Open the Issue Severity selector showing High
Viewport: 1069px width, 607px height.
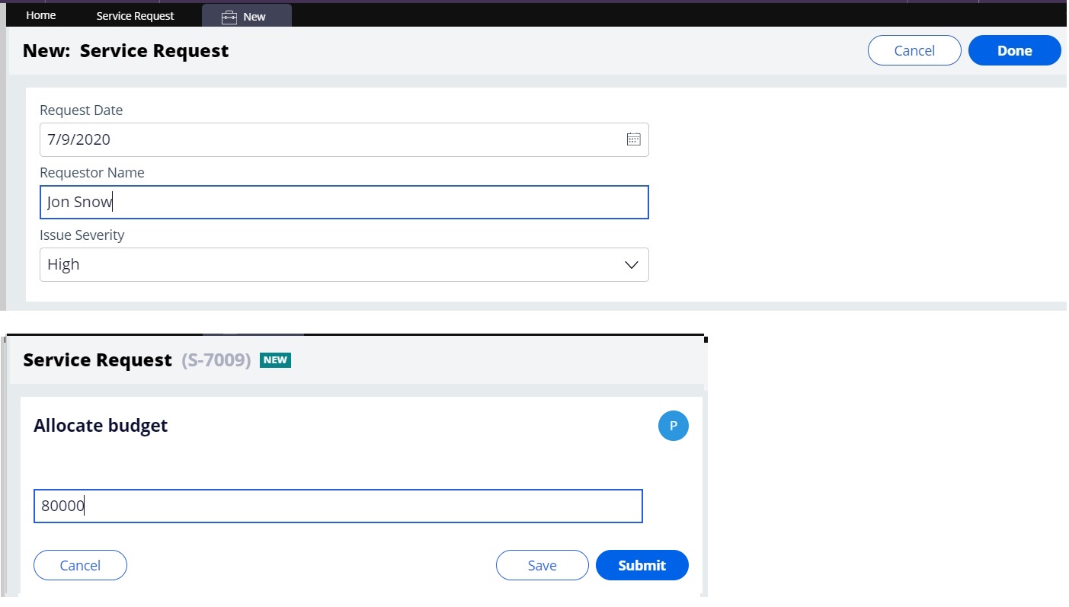point(343,264)
